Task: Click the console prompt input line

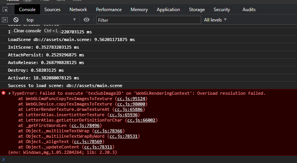Action: [x=150, y=159]
